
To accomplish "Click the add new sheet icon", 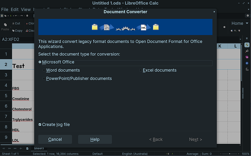I will click(x=27, y=148).
